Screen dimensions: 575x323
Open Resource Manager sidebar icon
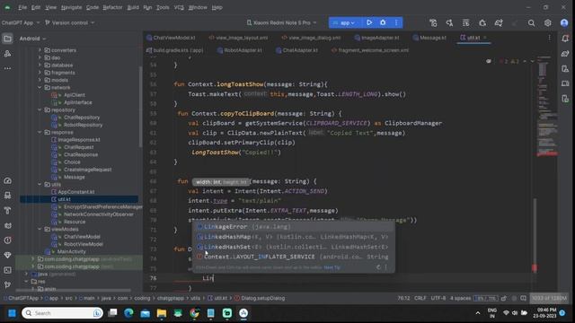(7, 54)
